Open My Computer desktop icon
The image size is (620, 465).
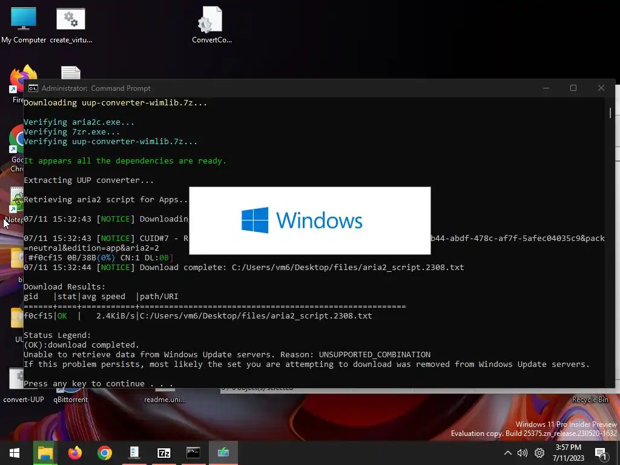tap(24, 24)
